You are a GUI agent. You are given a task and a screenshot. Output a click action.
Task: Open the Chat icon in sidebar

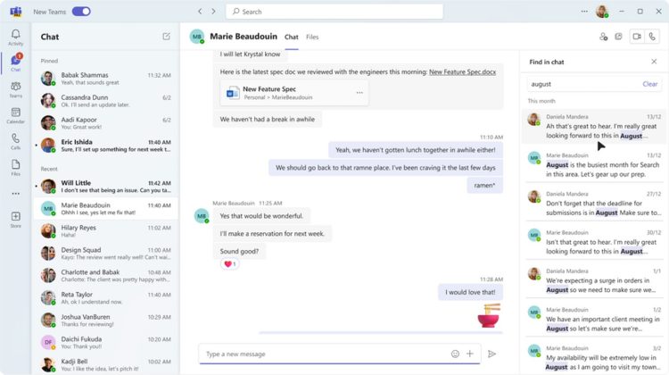click(x=16, y=62)
